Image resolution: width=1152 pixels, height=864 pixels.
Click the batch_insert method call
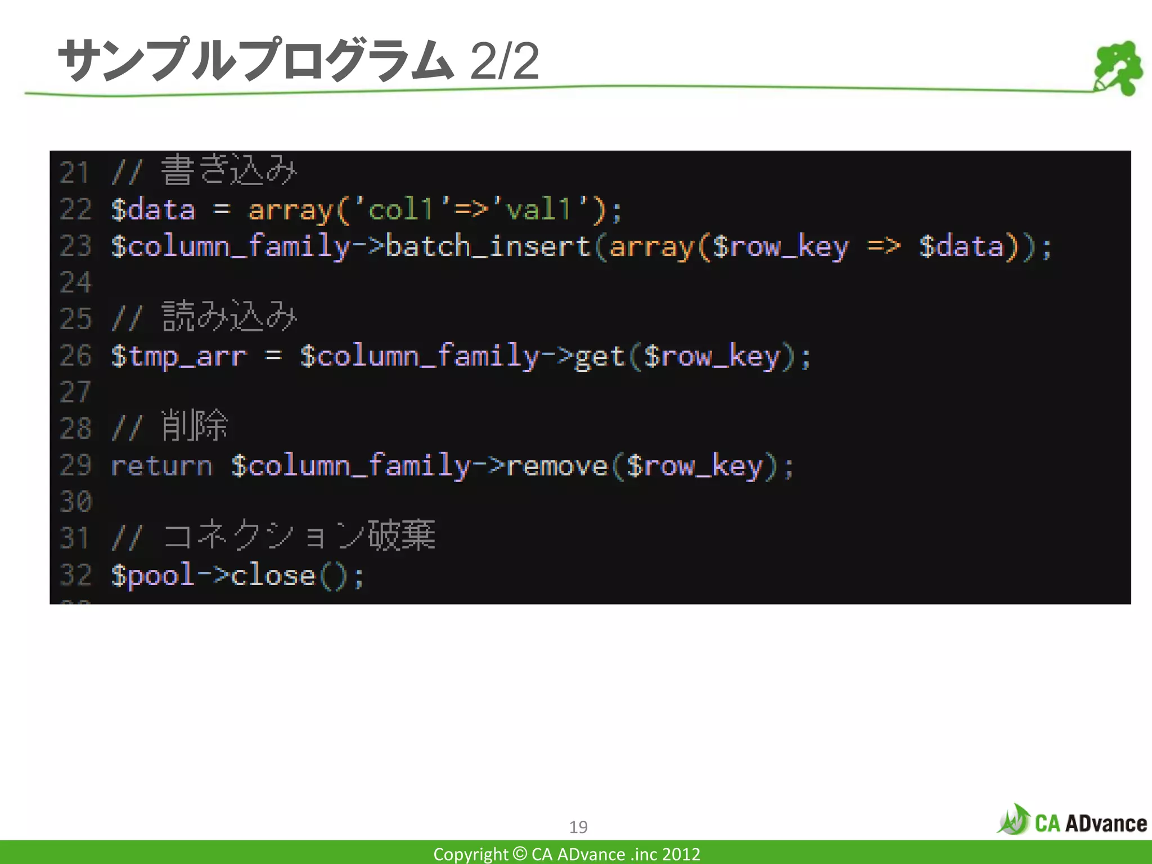pos(488,246)
